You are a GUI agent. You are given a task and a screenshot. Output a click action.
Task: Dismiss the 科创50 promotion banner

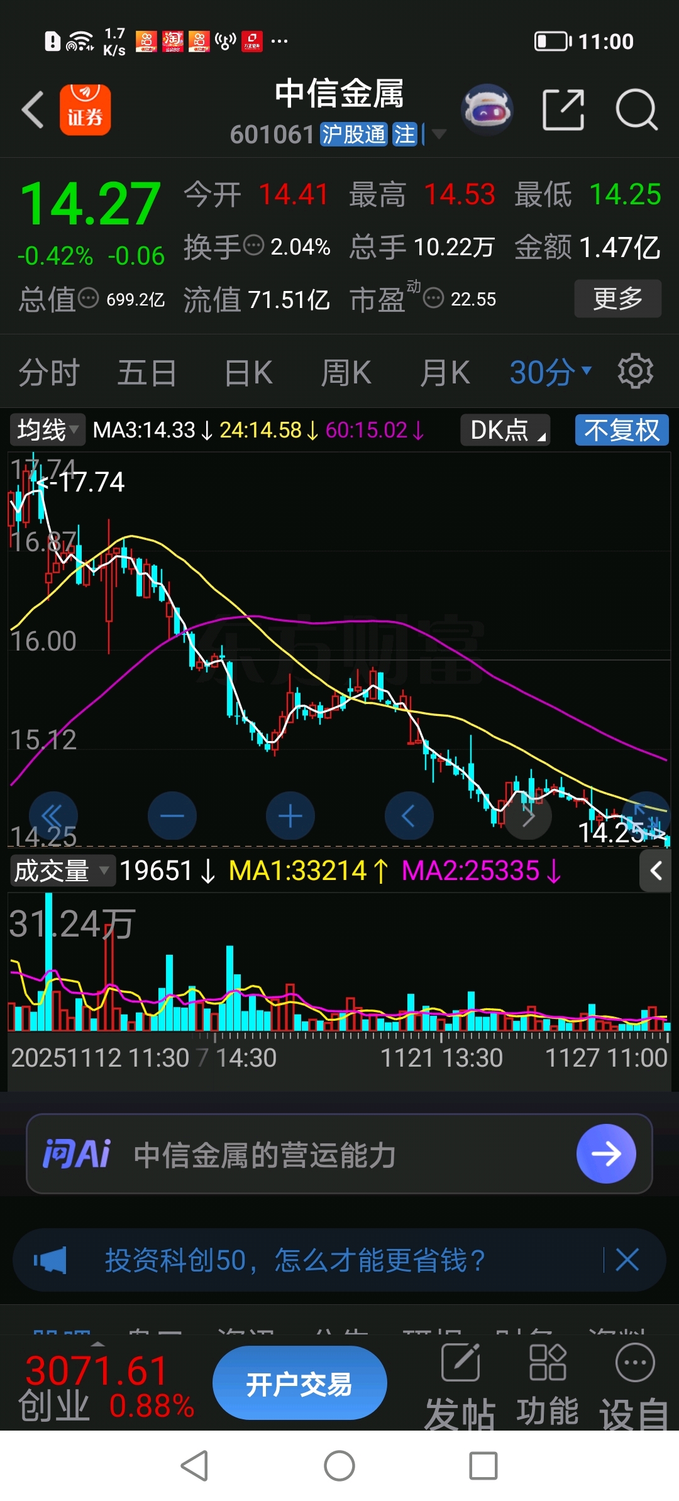pos(627,1260)
